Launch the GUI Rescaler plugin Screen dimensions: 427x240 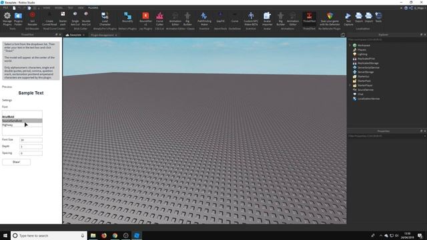(x=33, y=19)
